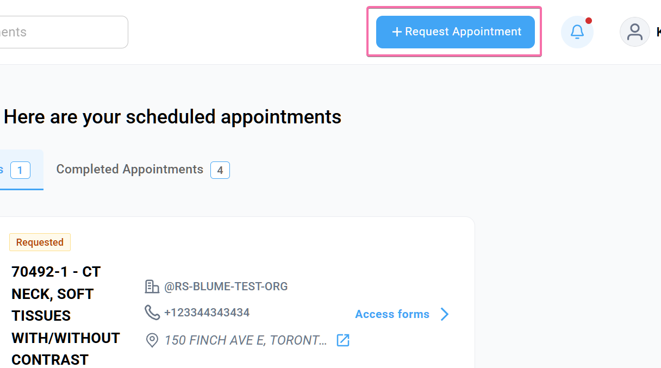The width and height of the screenshot is (661, 368).
Task: Click the Requested status badge
Action: [x=40, y=242]
